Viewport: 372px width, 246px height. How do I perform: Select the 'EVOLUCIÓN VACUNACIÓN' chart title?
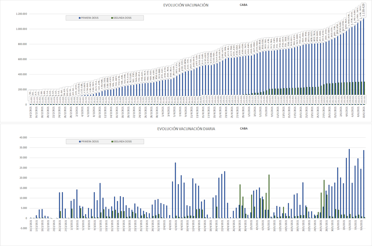(x=186, y=5)
